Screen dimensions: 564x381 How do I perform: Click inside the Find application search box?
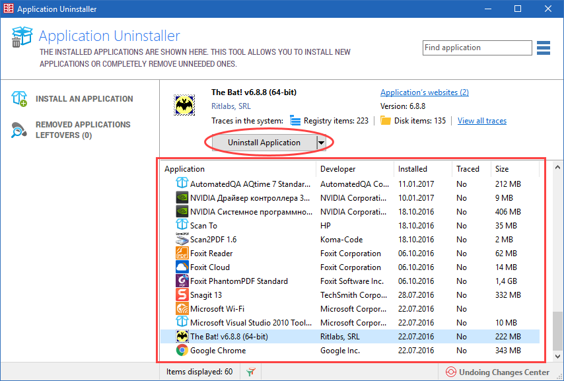pyautogui.click(x=477, y=48)
